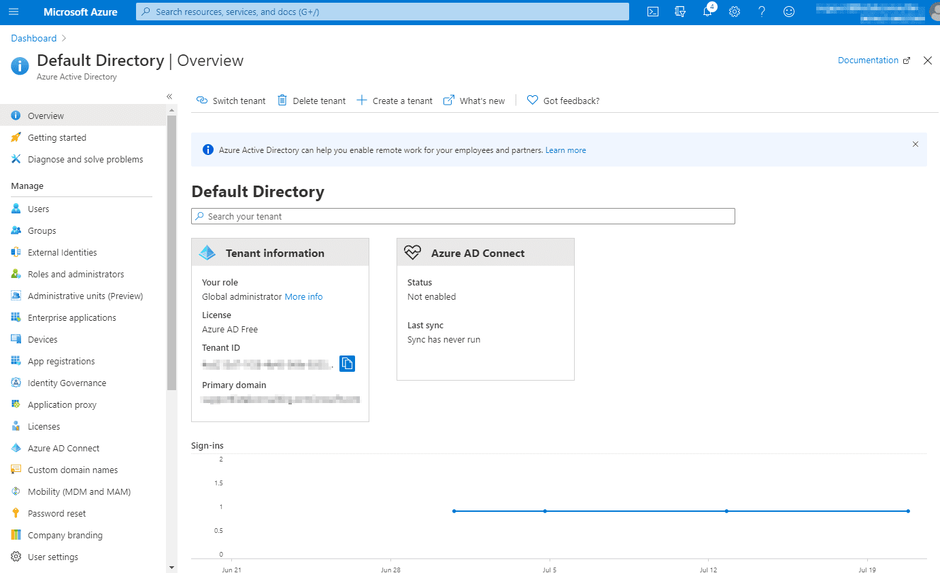Open the help question mark icon
Screen dimensions: 940x573
click(762, 12)
